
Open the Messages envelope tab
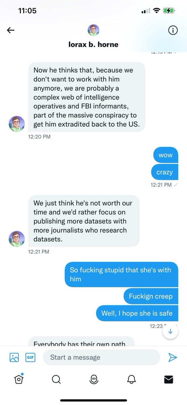pyautogui.click(x=168, y=380)
